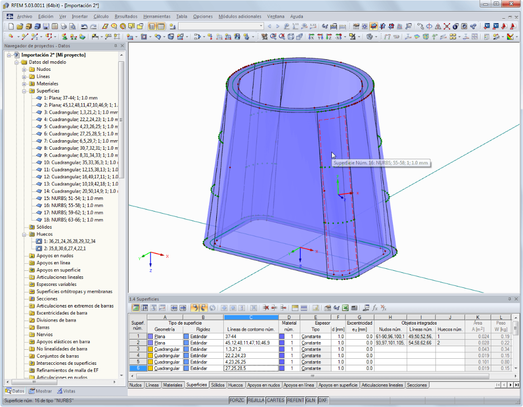523x407 pixels.
Task: Switch to the Huecos table tab
Action: tap(235, 385)
